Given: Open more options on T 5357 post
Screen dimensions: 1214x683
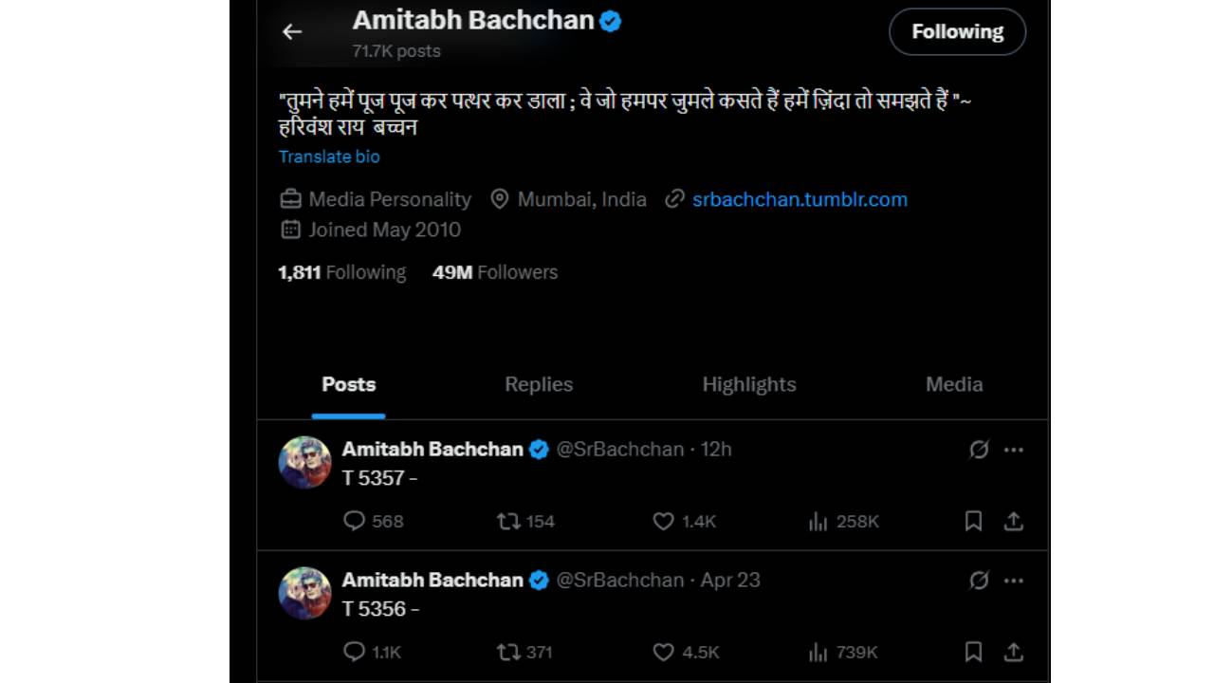Looking at the screenshot, I should tap(1014, 450).
